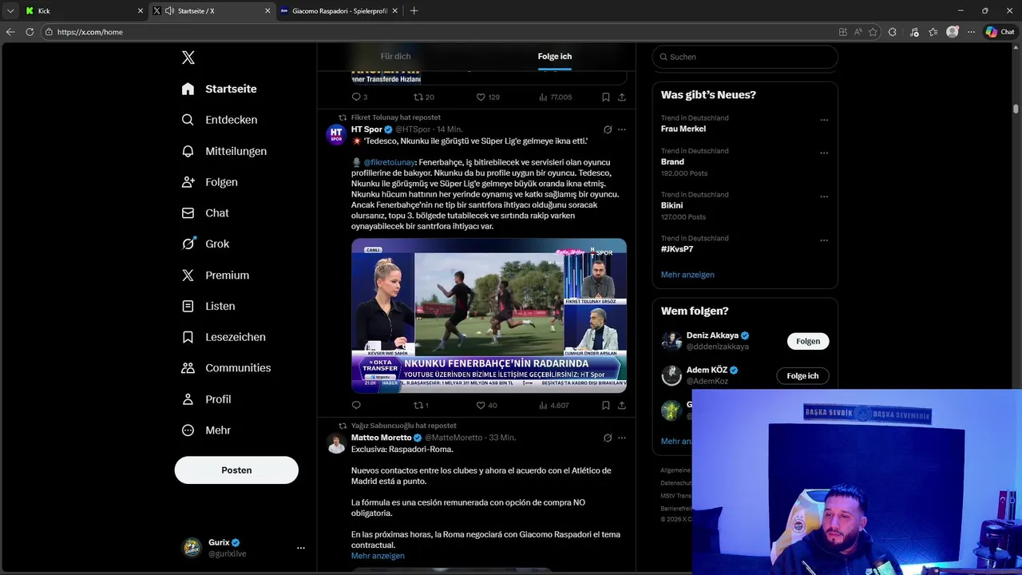Share the top post with 77.005 views
Viewport: 1022px width, 575px height.
point(621,97)
